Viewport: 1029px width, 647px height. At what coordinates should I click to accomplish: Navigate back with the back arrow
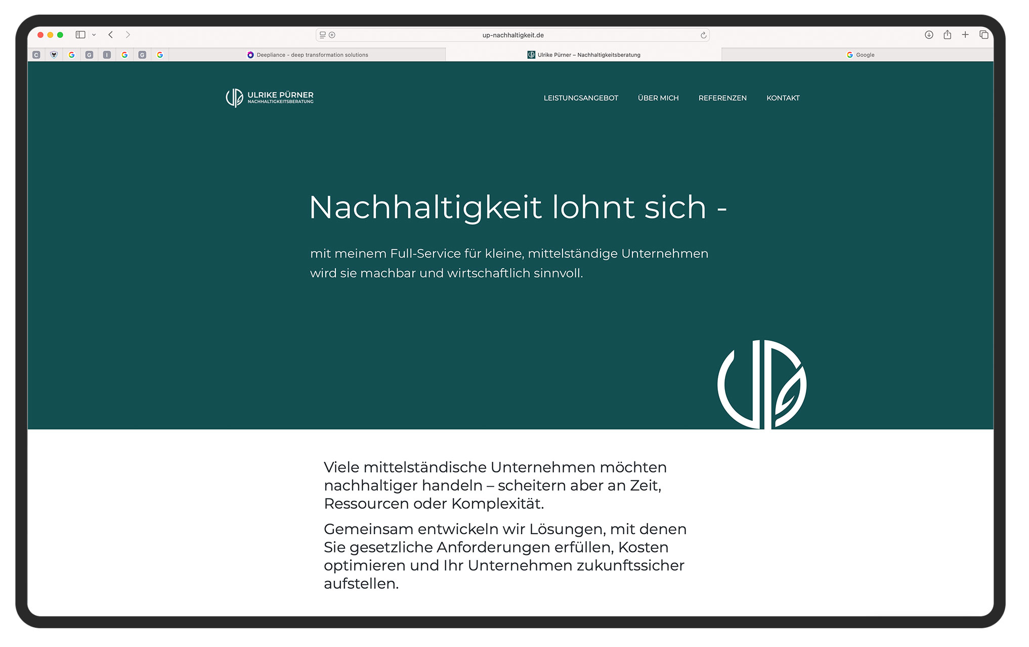pos(110,35)
